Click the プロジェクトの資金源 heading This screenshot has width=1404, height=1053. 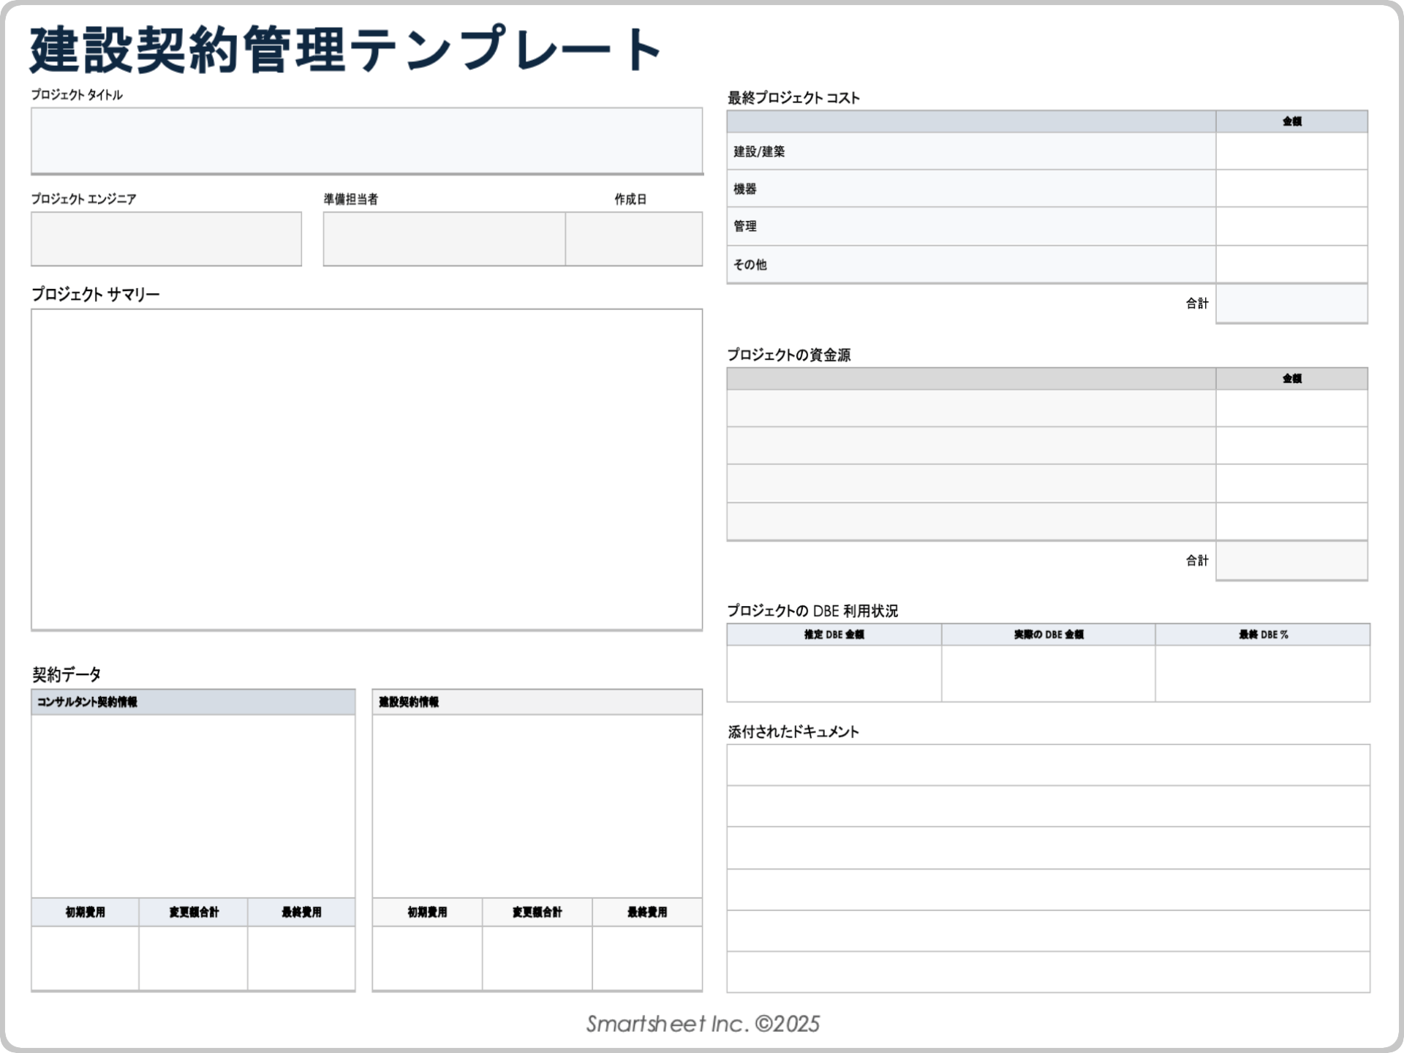(789, 355)
